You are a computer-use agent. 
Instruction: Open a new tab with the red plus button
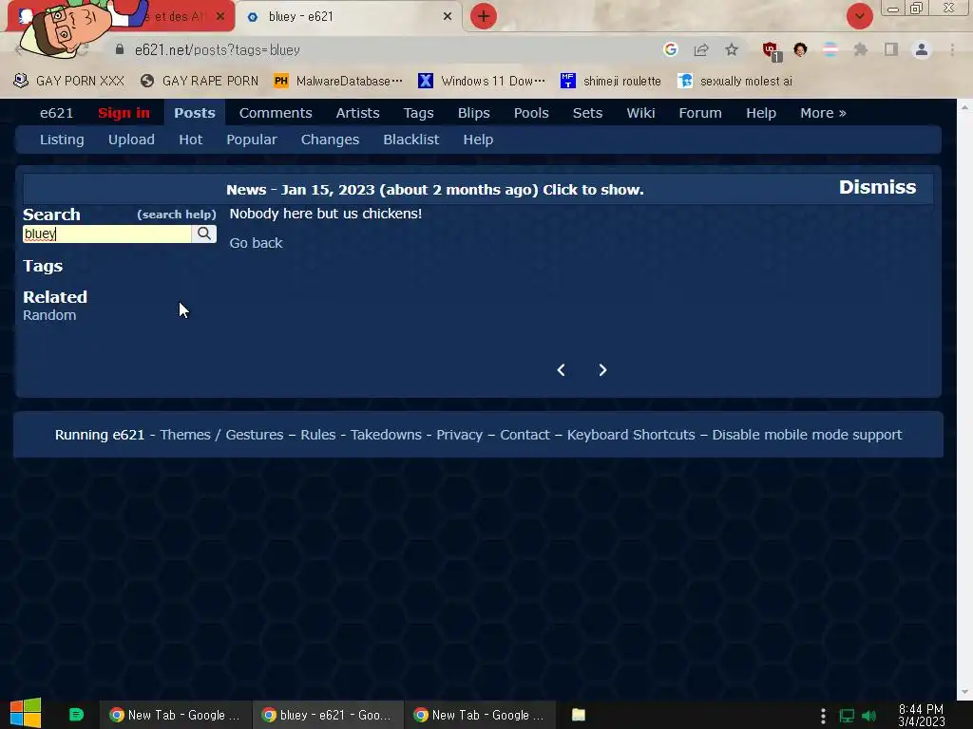tap(483, 16)
